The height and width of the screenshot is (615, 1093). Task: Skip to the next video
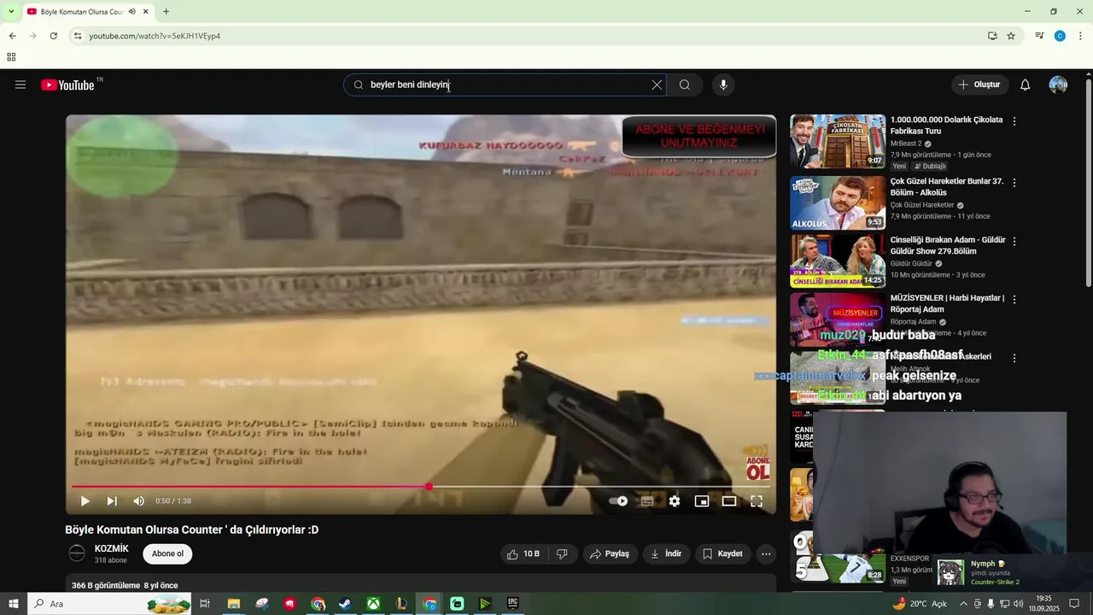(112, 501)
